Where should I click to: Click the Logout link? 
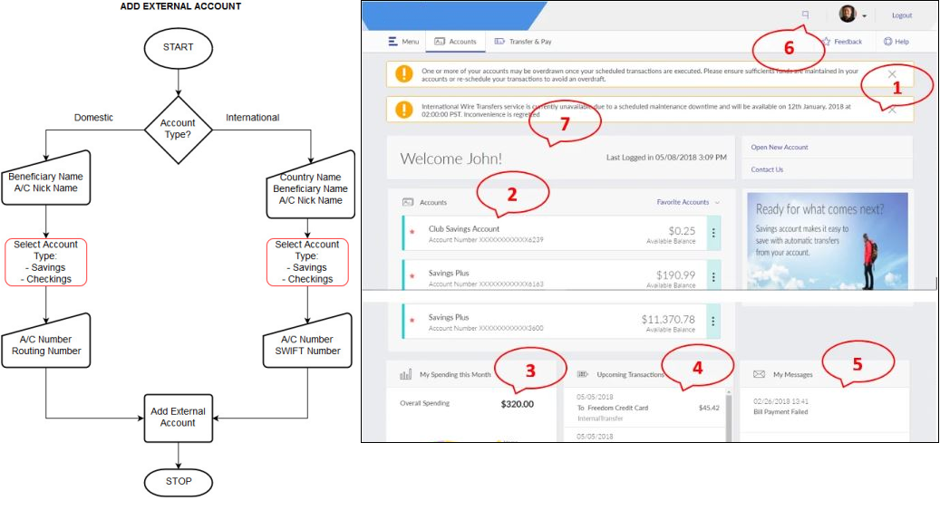902,15
